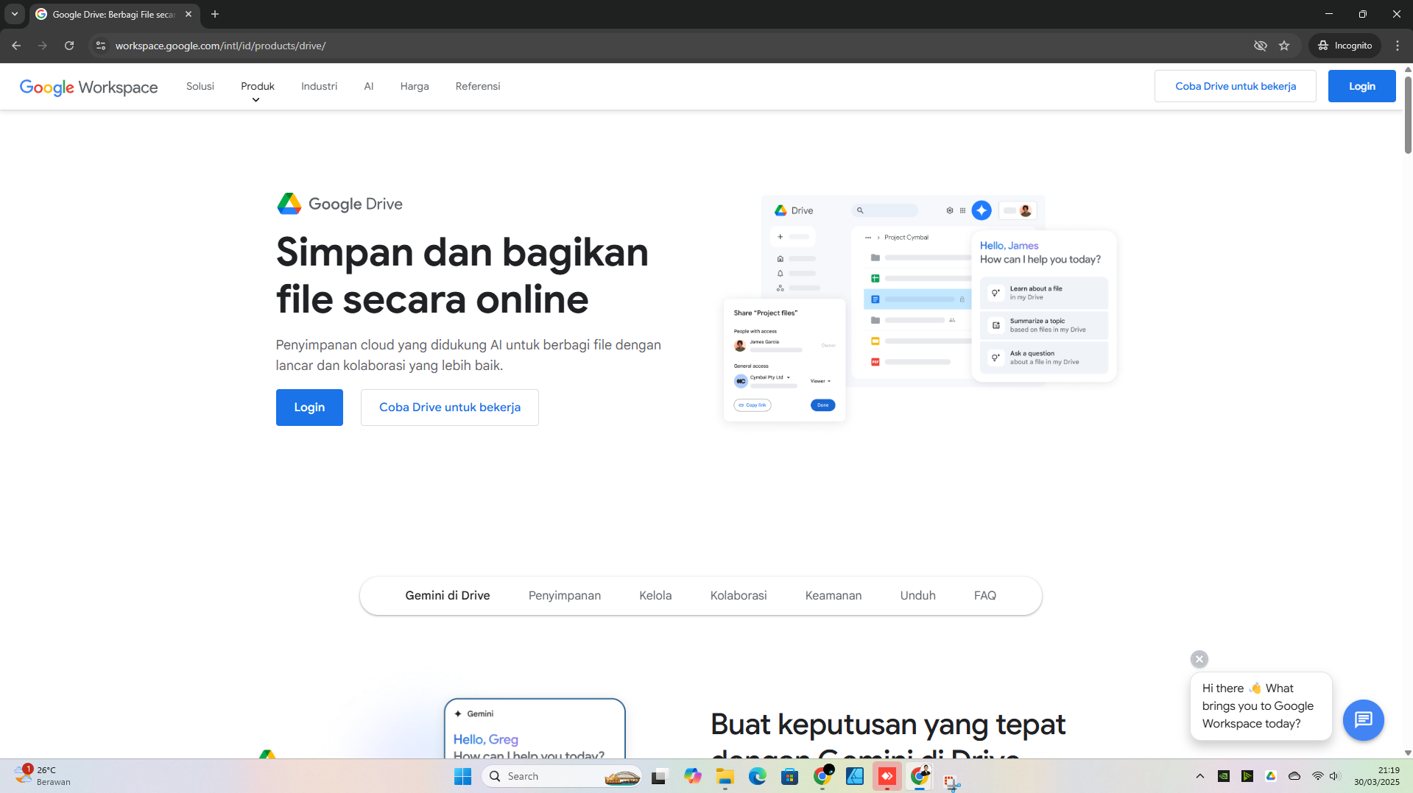Select the Gemini di Drive tab

(x=448, y=596)
